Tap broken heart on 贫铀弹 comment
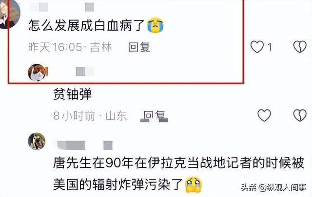 click(x=300, y=115)
